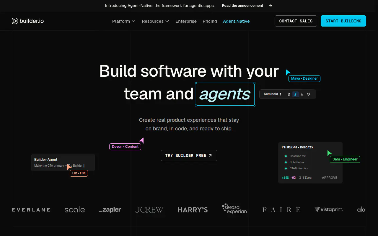Image resolution: width=378 pixels, height=236 pixels.
Task: Open the Semibold font weight dropdown
Action: point(273,94)
